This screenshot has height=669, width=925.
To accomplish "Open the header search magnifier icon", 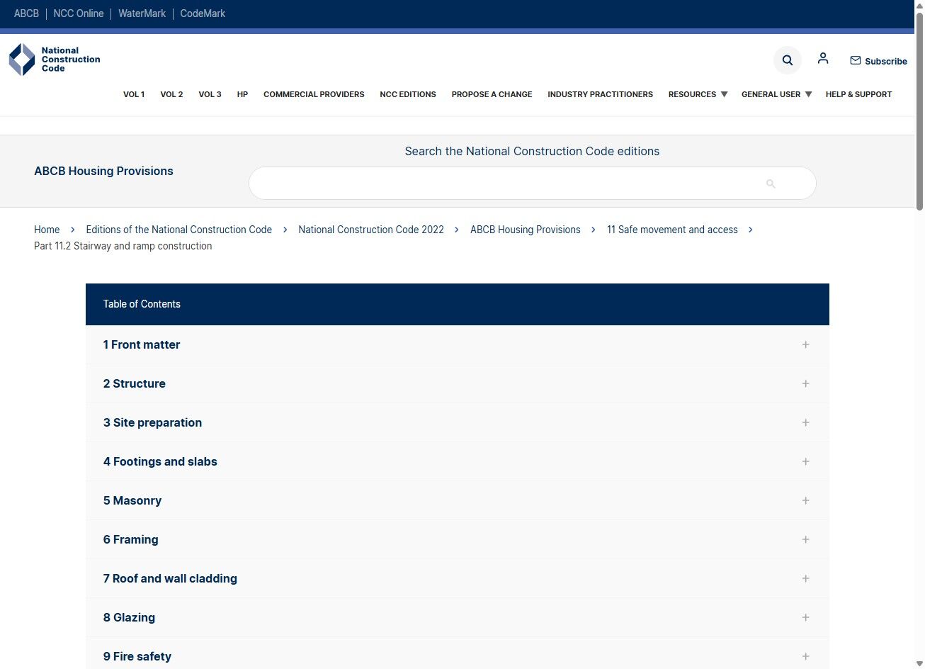I will point(788,60).
